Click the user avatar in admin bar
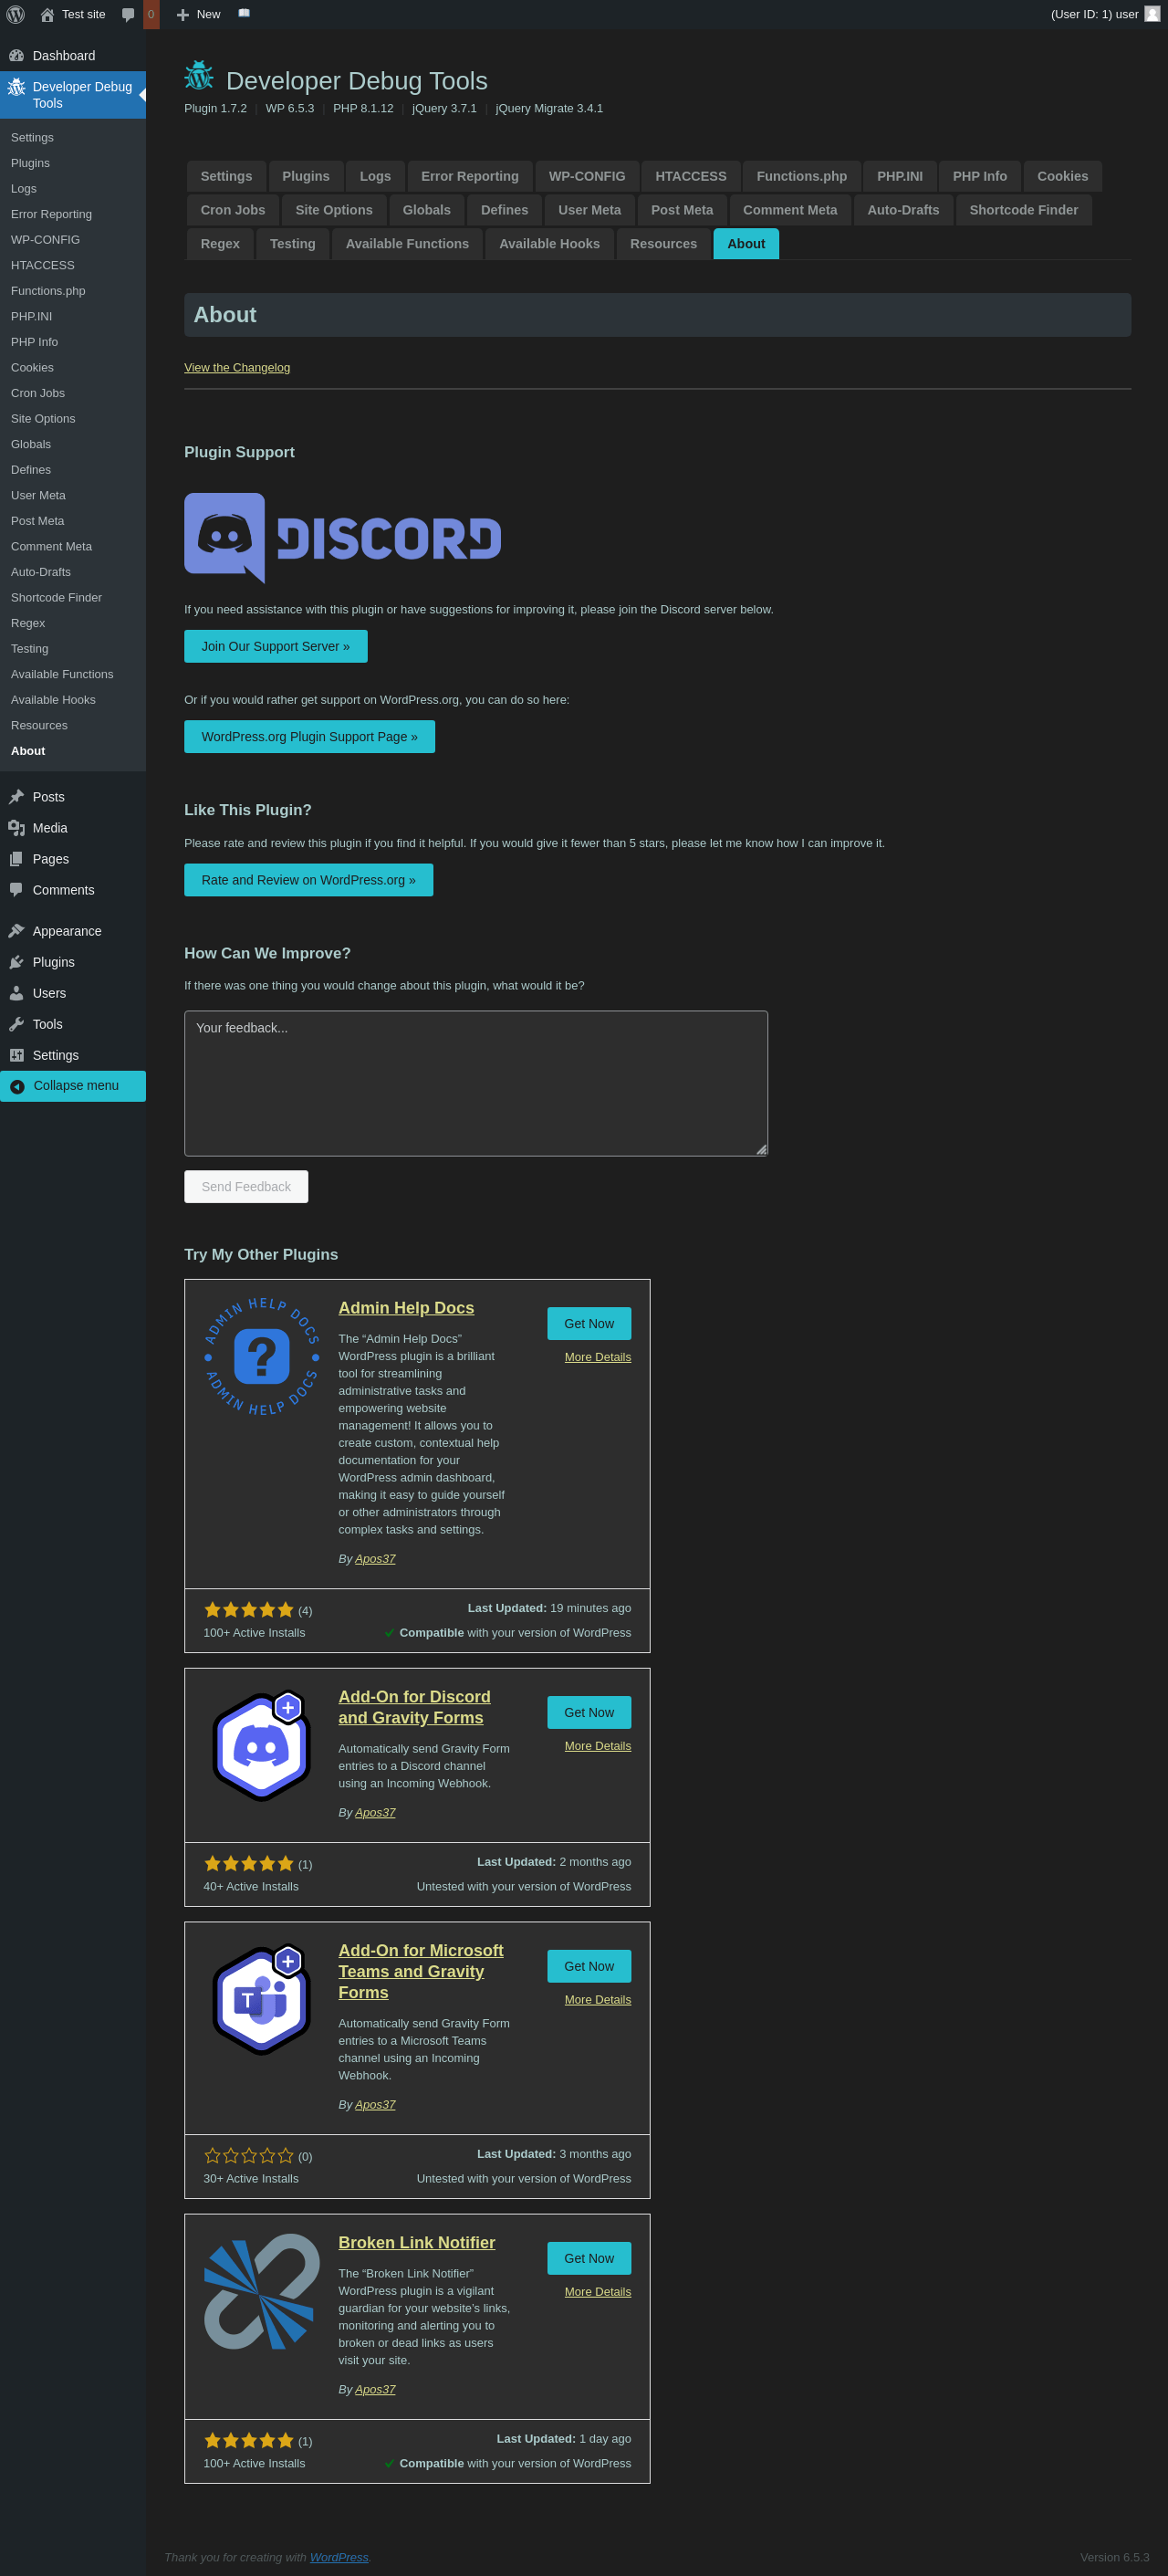Viewport: 1168px width, 2576px height. pyautogui.click(x=1152, y=14)
